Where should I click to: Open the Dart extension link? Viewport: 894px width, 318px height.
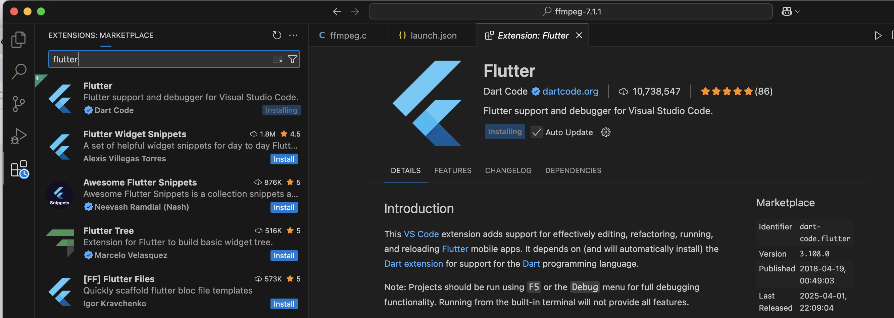pyautogui.click(x=413, y=264)
